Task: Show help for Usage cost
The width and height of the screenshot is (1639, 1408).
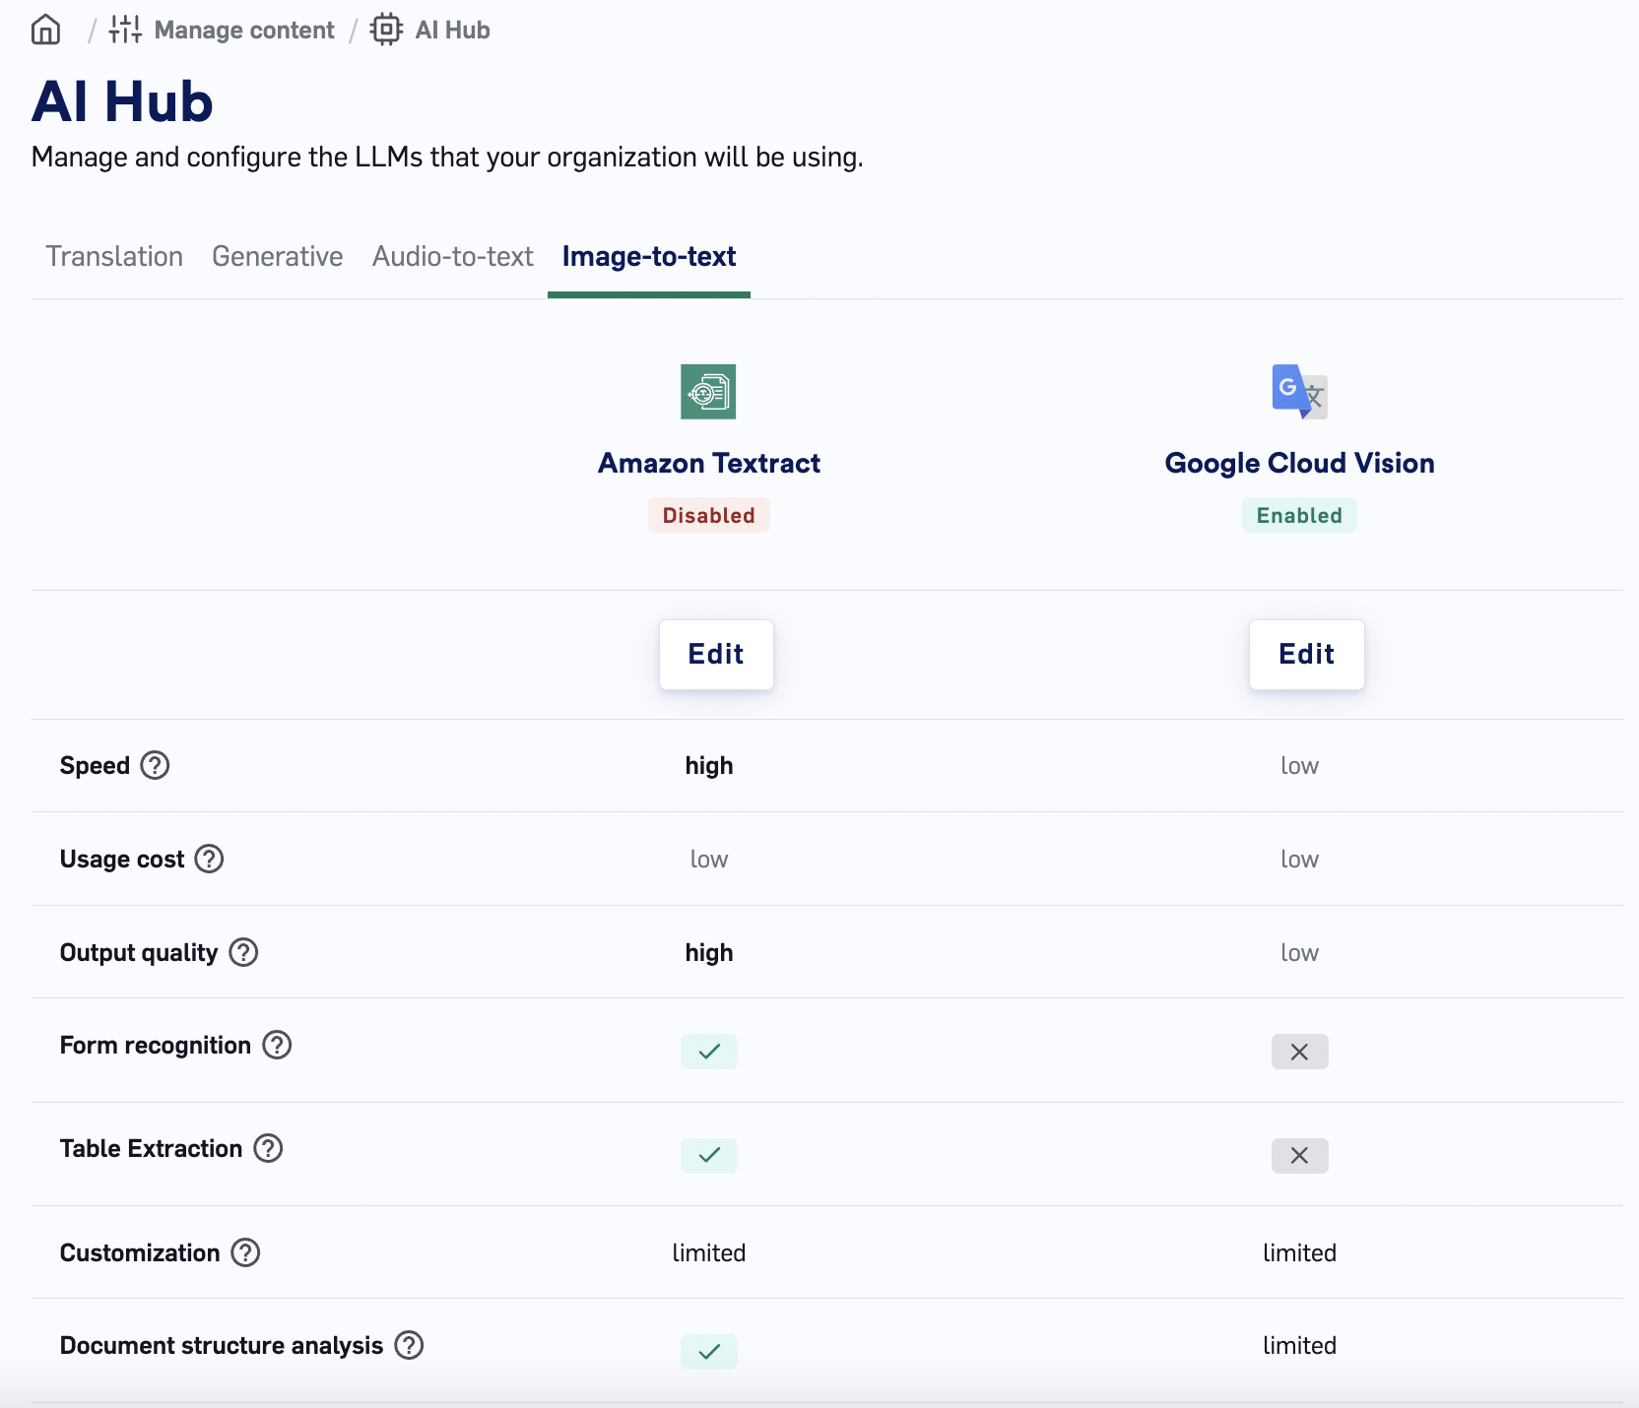Action: (x=209, y=859)
